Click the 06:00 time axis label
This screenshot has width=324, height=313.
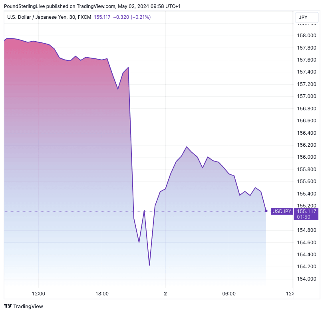click(x=229, y=293)
